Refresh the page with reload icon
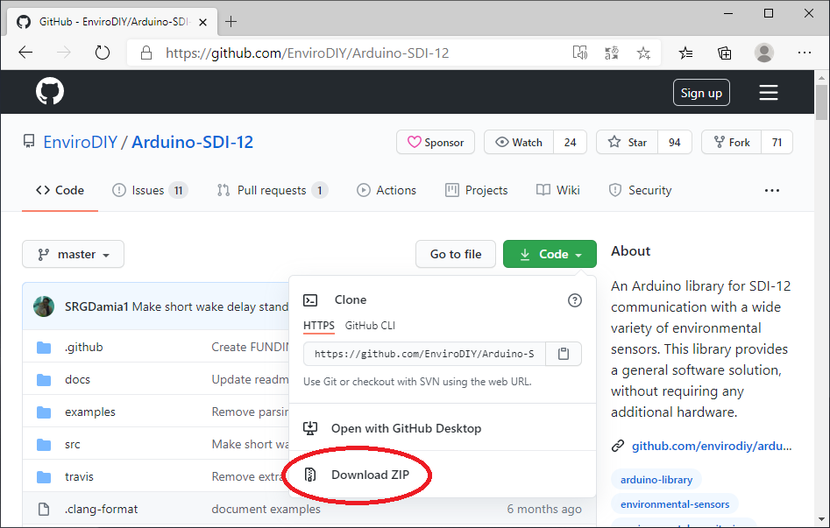830x528 pixels. pos(103,53)
